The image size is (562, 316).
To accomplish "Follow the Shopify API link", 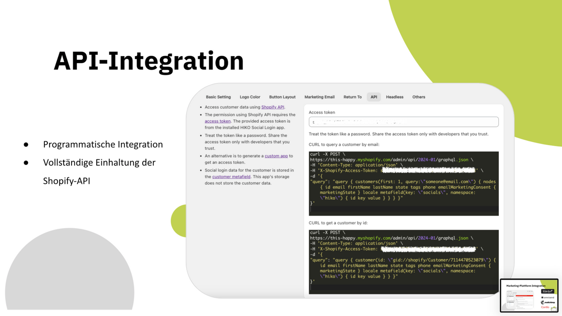I will pyautogui.click(x=273, y=107).
